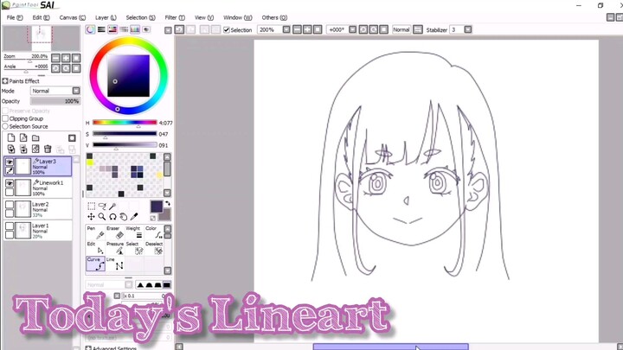The height and width of the screenshot is (350, 623).
Task: Adjust the Saturation slider
Action: [x=125, y=134]
